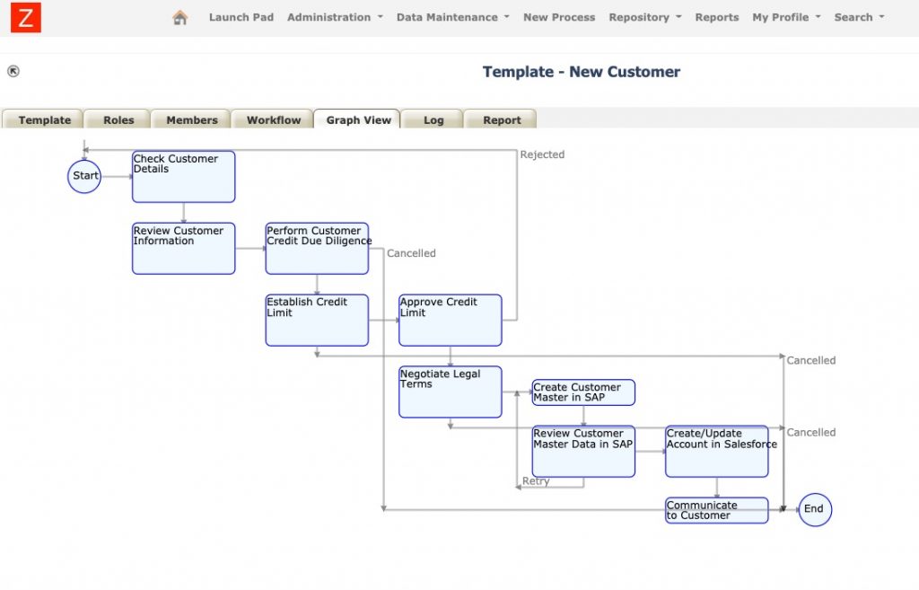Switch to the Template tab
Screen dimensions: 919x590
pos(45,119)
